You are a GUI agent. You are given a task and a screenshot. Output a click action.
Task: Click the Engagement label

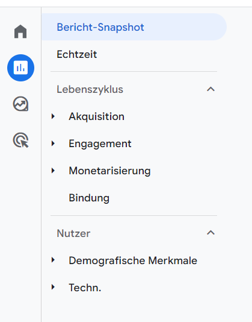[100, 144]
